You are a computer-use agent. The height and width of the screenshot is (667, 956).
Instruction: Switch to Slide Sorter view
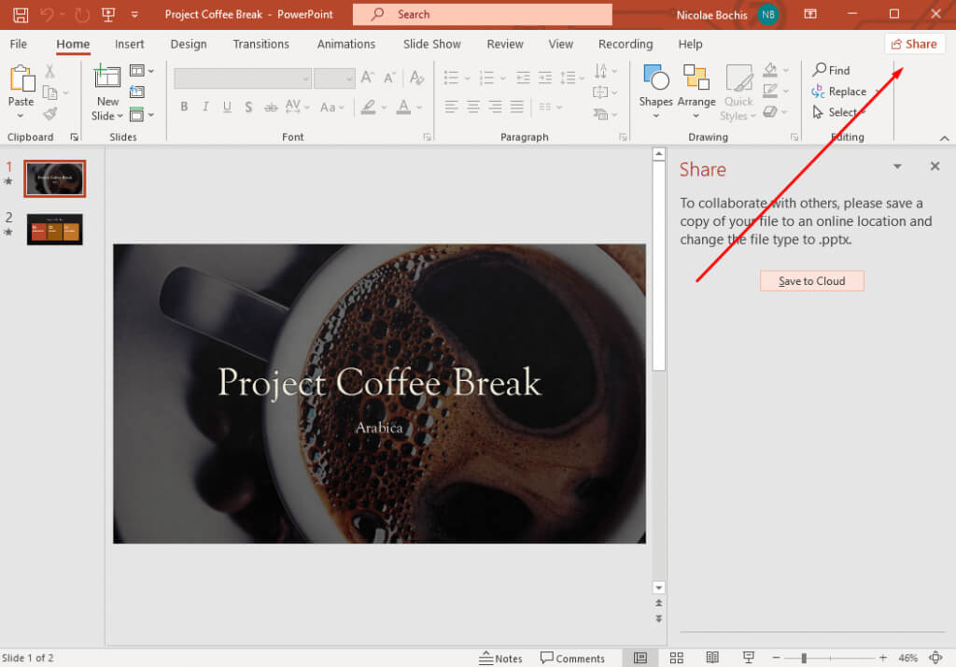[677, 658]
